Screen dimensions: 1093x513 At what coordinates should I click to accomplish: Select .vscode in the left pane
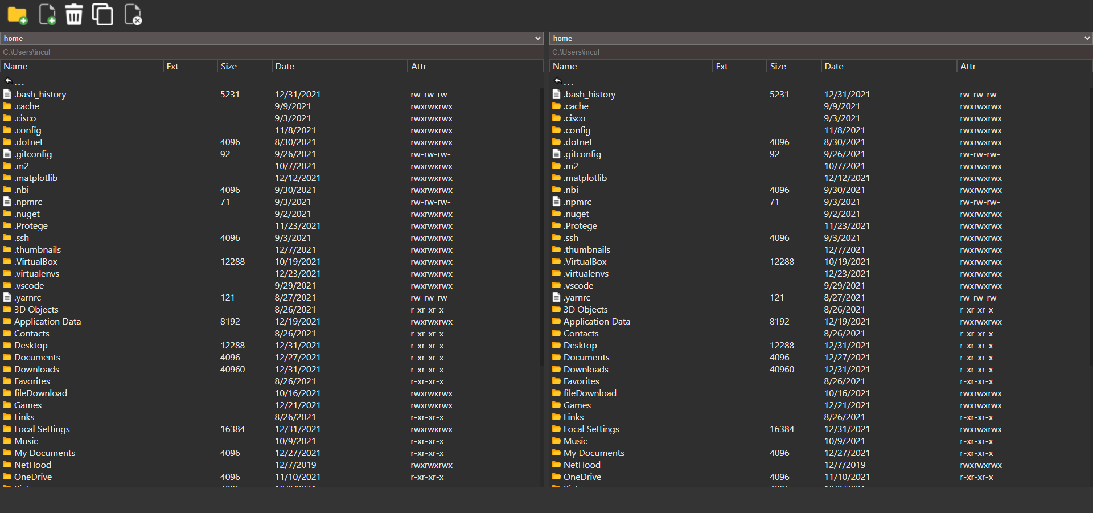pyautogui.click(x=29, y=285)
